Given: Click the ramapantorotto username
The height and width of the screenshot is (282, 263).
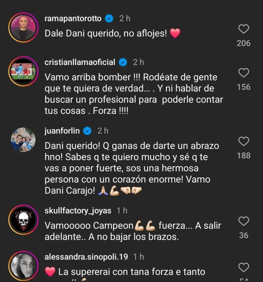Looking at the screenshot, I should tap(73, 19).
